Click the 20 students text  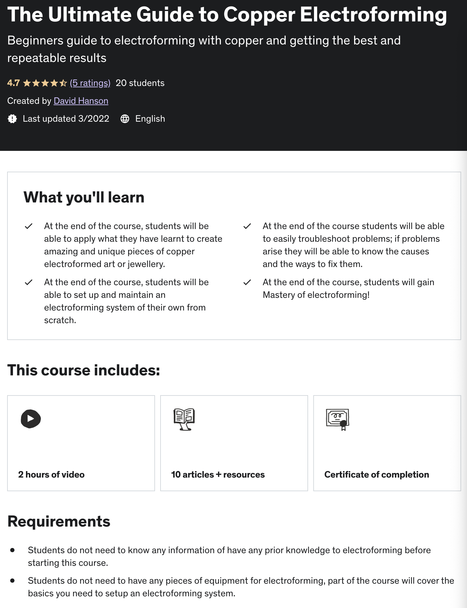(x=140, y=83)
